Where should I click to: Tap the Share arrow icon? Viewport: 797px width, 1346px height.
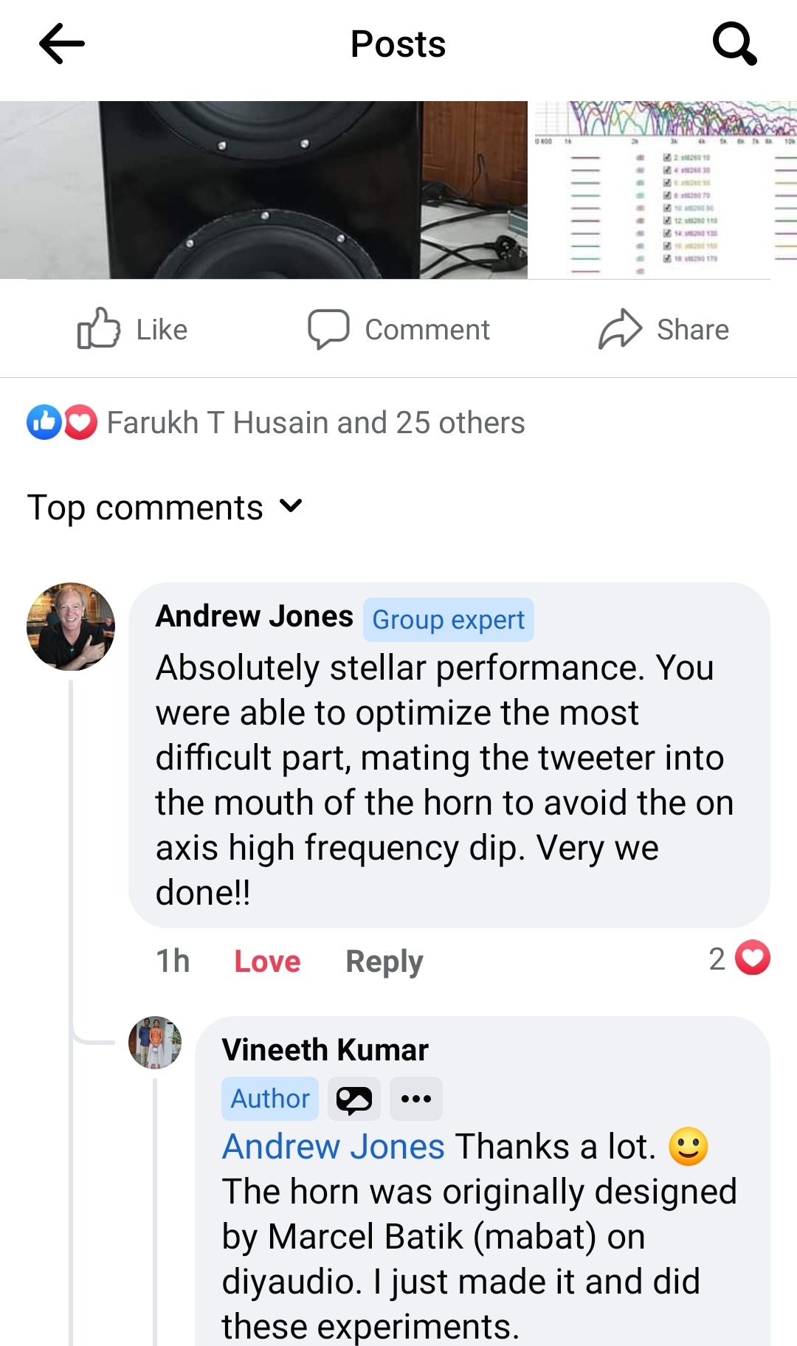pos(620,329)
